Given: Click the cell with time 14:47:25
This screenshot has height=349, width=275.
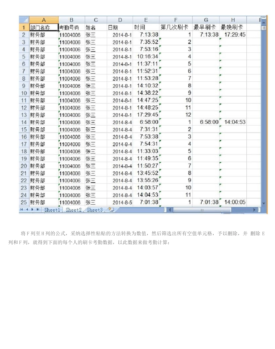Looking at the screenshot, I should (146, 100).
